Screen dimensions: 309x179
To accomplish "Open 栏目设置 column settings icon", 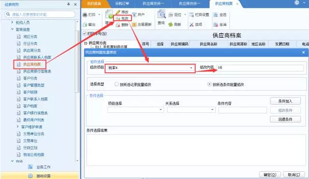I will (192, 15).
